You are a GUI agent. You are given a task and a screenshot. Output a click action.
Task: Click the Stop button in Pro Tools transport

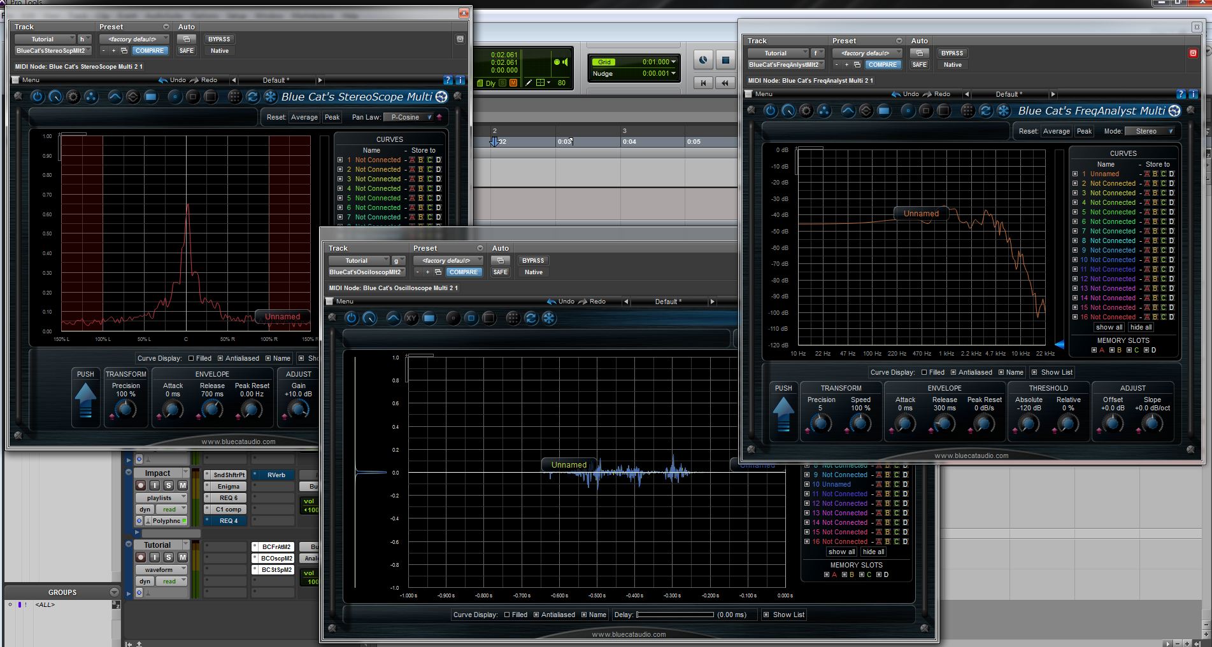(725, 60)
